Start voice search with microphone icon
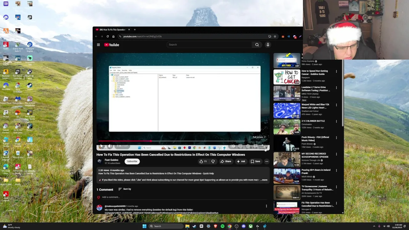The width and height of the screenshot is (409, 230). [268, 45]
